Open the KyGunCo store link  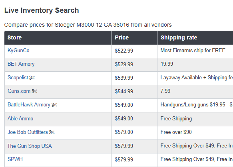tap(18, 51)
